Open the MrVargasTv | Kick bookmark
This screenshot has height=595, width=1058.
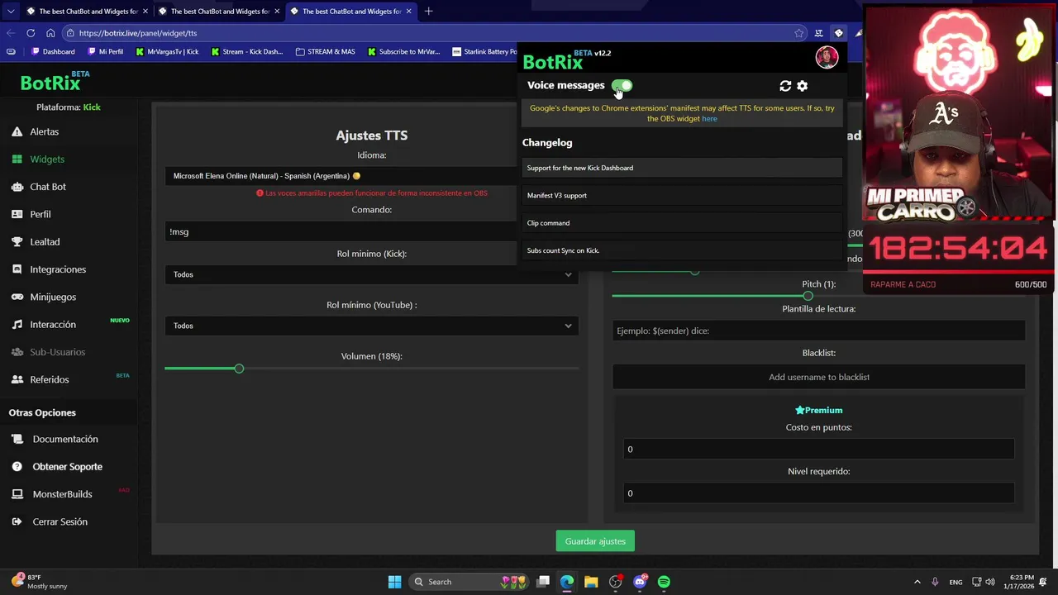coord(168,51)
